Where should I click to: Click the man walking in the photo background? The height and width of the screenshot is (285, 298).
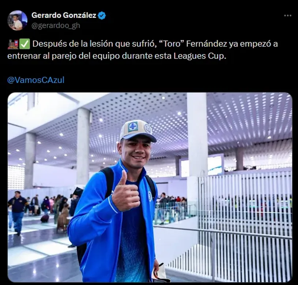click(18, 213)
